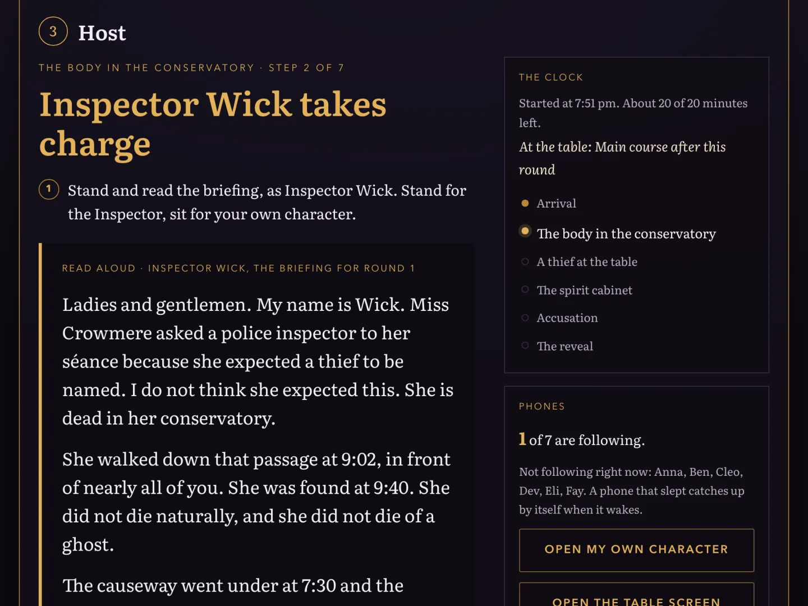
Task: Click the reveal round dot
Action: click(525, 346)
